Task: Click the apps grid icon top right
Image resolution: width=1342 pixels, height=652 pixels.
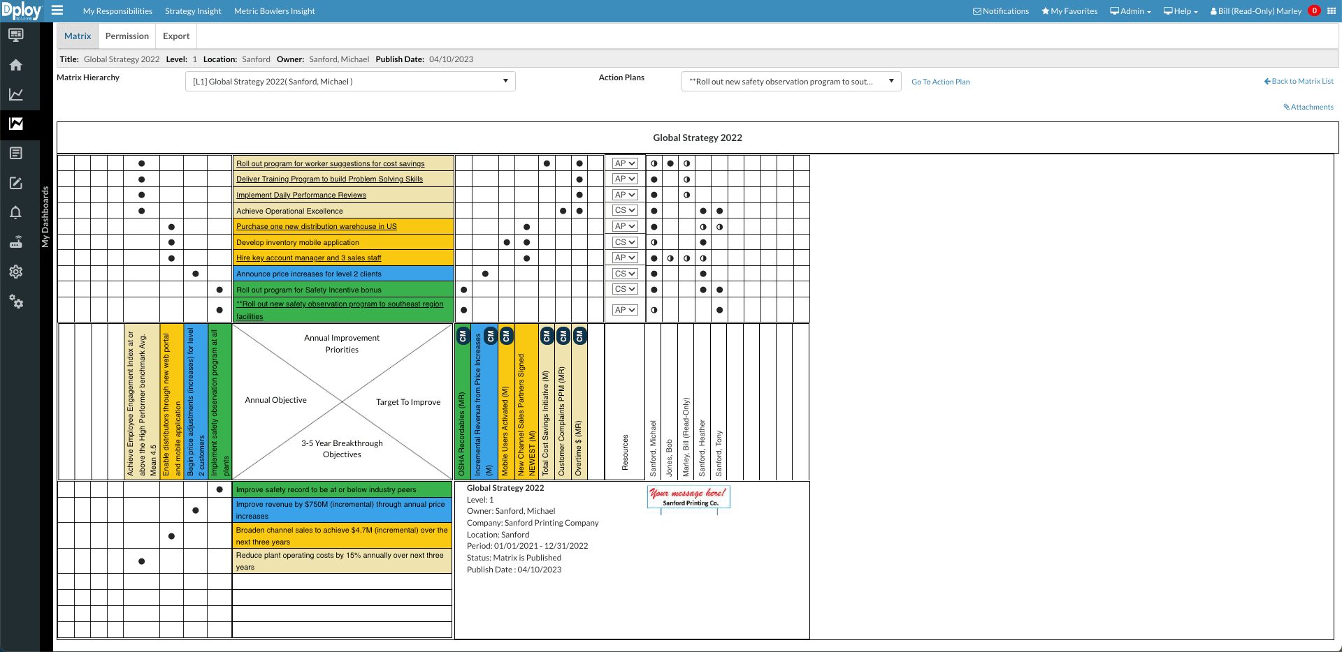Action: click(x=1332, y=11)
